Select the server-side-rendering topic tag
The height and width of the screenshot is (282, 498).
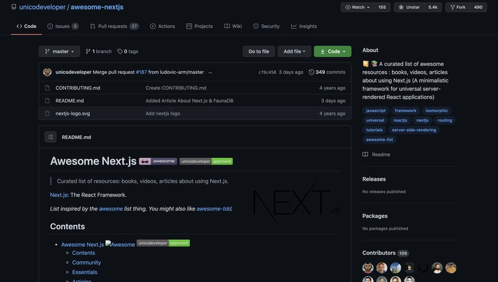click(414, 130)
